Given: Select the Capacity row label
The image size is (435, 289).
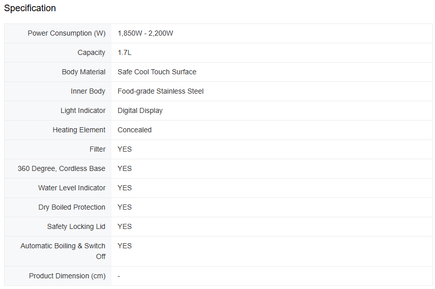Looking at the screenshot, I should point(91,52).
